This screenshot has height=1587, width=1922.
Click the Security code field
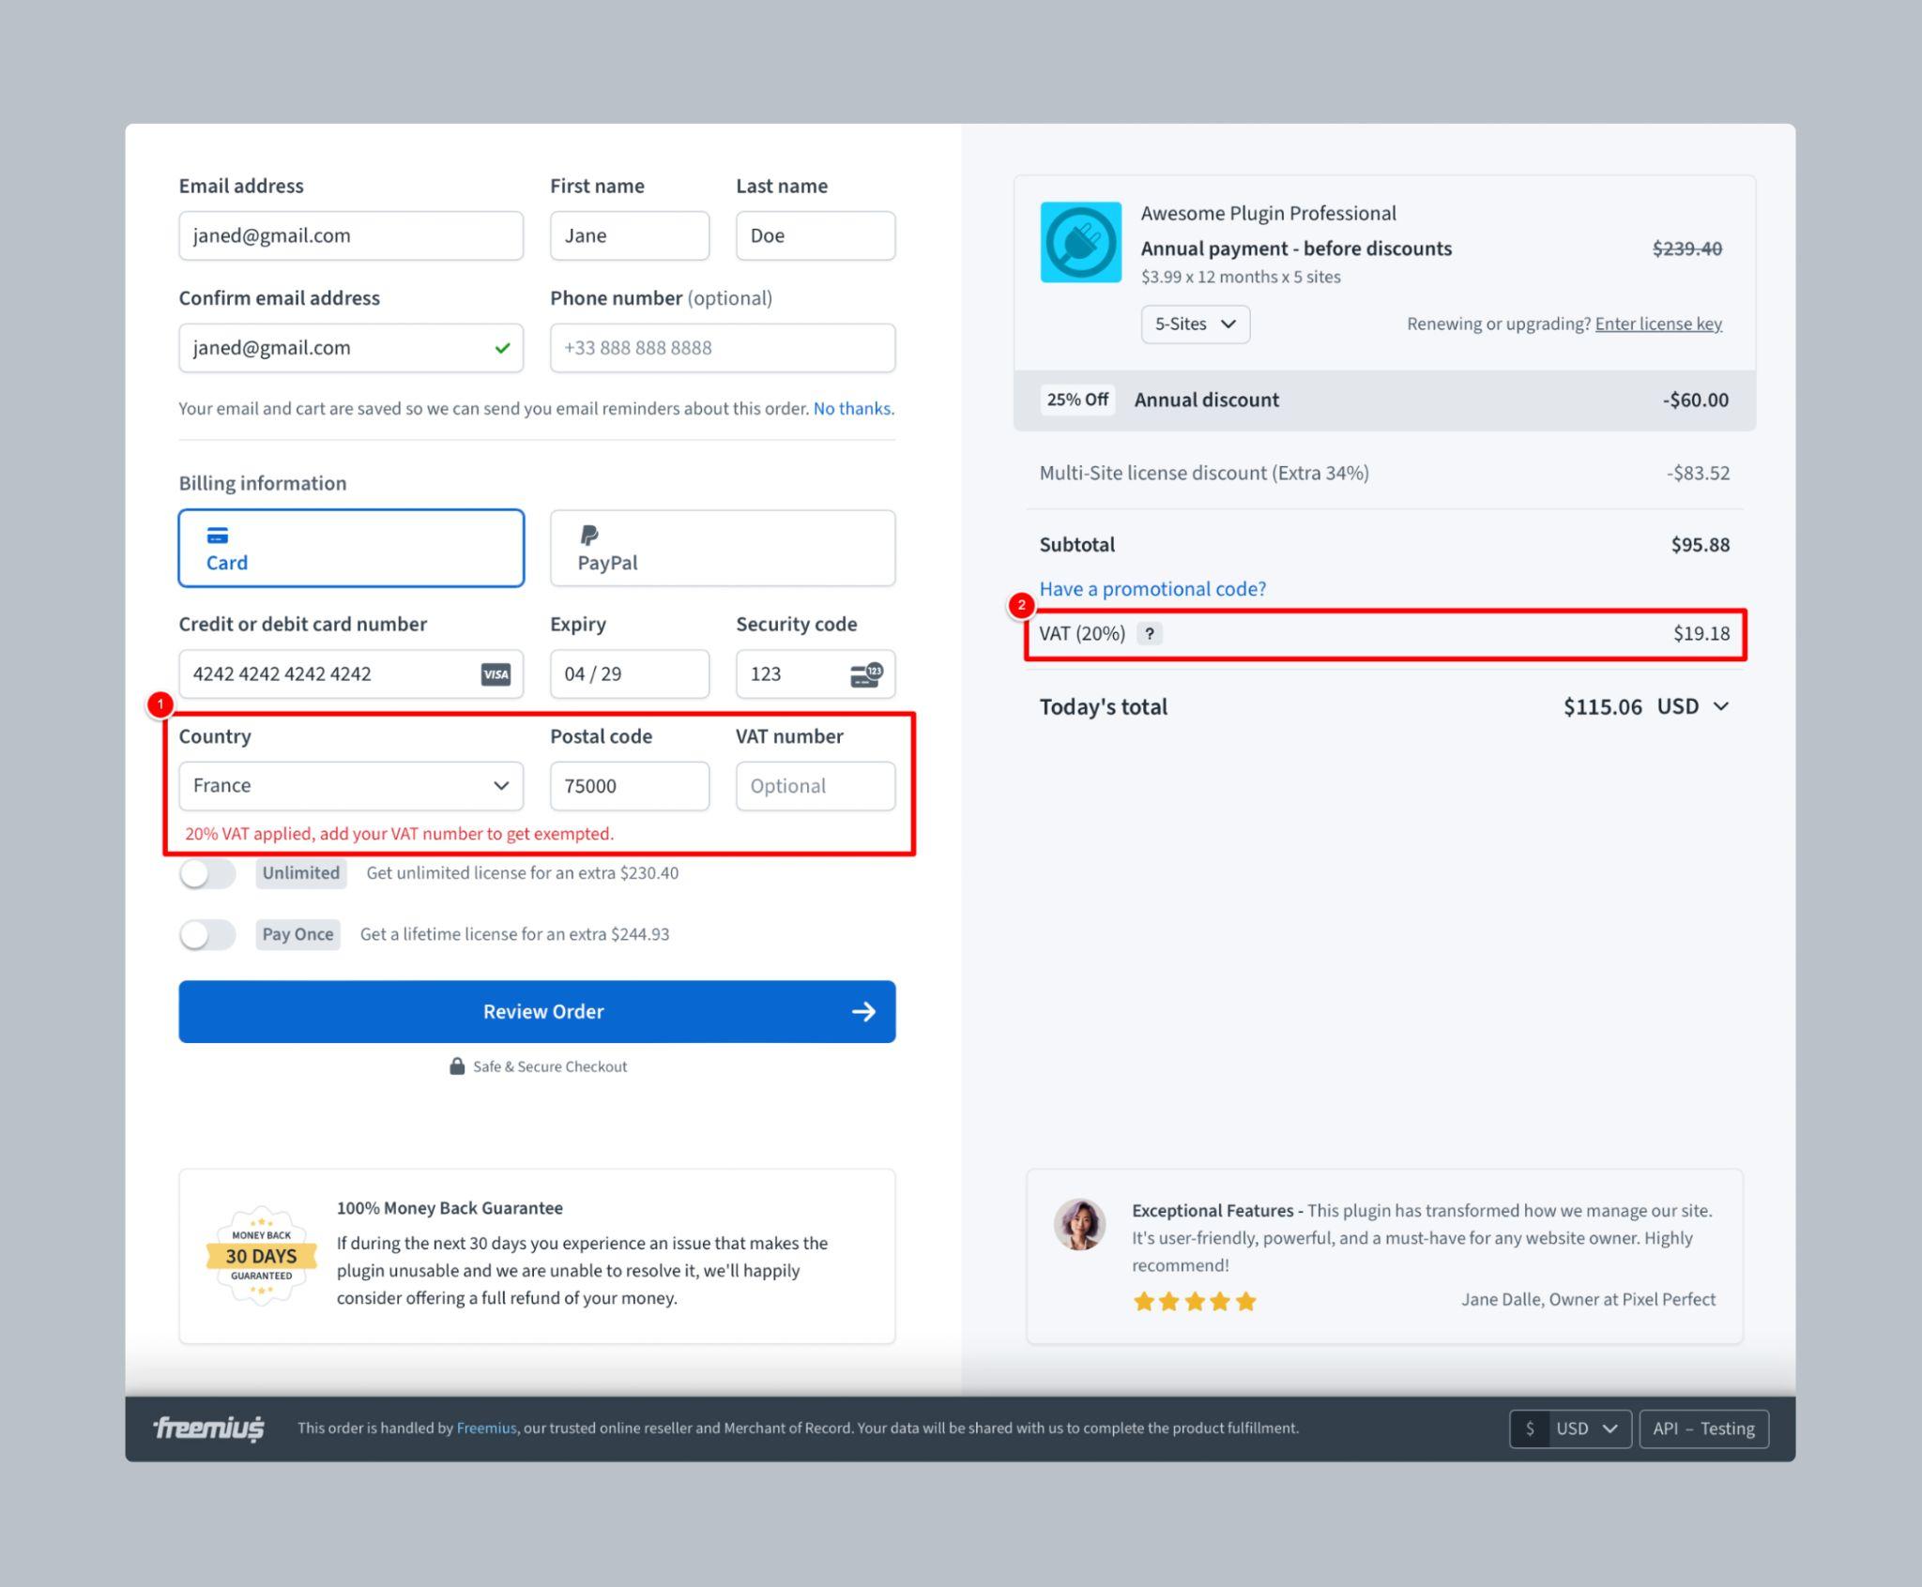pyautogui.click(x=816, y=673)
